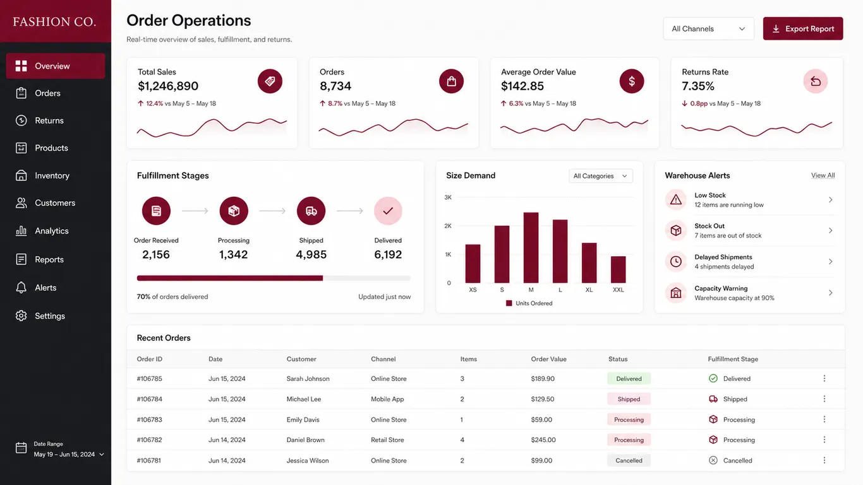
Task: Click the Export Report button
Action: click(803, 28)
